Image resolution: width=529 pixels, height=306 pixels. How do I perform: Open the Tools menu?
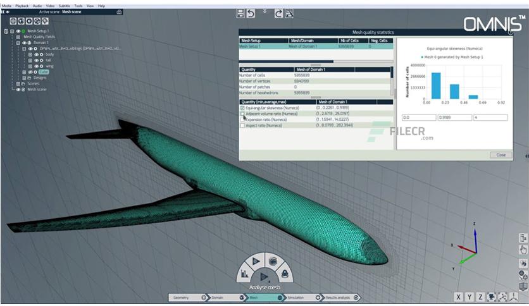[x=78, y=6]
